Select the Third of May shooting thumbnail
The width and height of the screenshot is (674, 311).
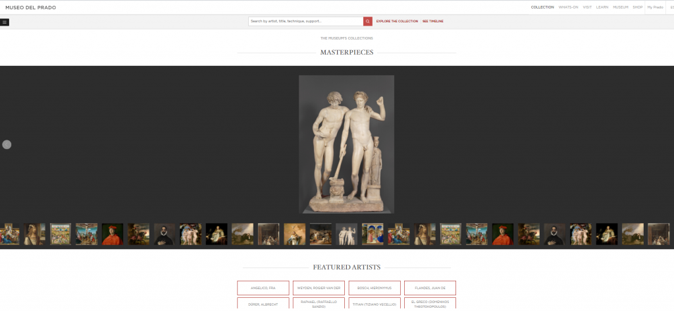321,234
